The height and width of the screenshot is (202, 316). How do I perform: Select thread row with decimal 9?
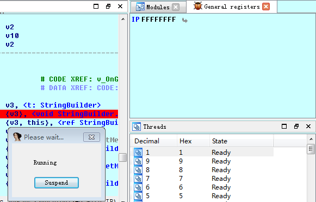tap(203, 161)
